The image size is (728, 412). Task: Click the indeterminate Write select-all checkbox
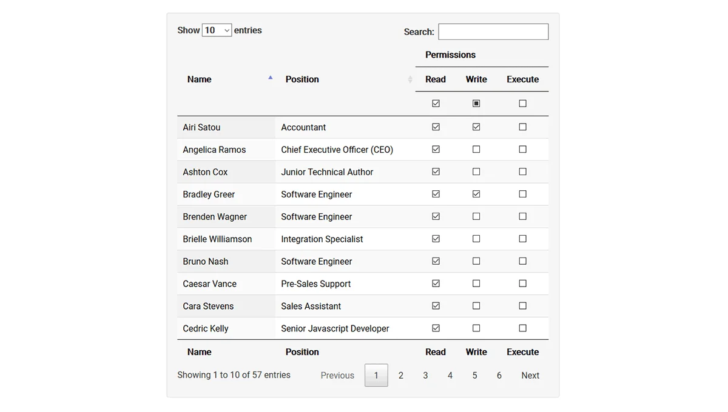[476, 103]
